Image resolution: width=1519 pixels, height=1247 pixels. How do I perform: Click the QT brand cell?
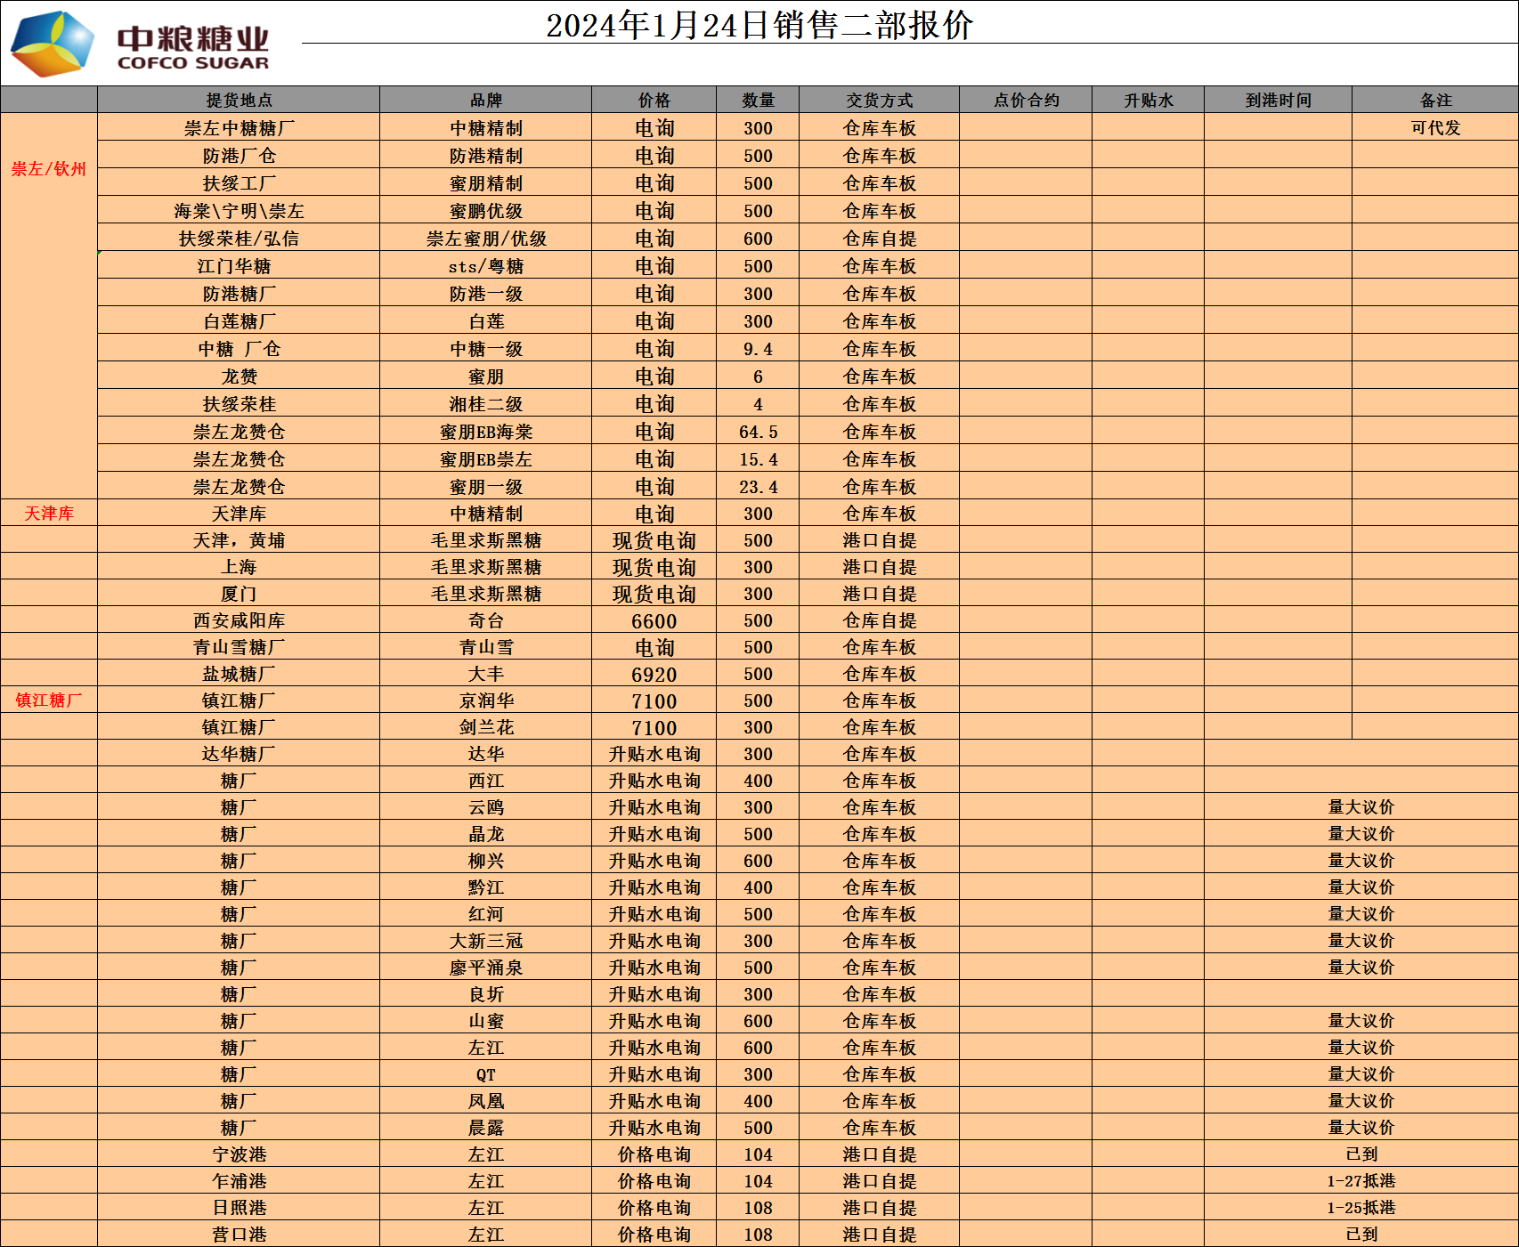point(485,1074)
